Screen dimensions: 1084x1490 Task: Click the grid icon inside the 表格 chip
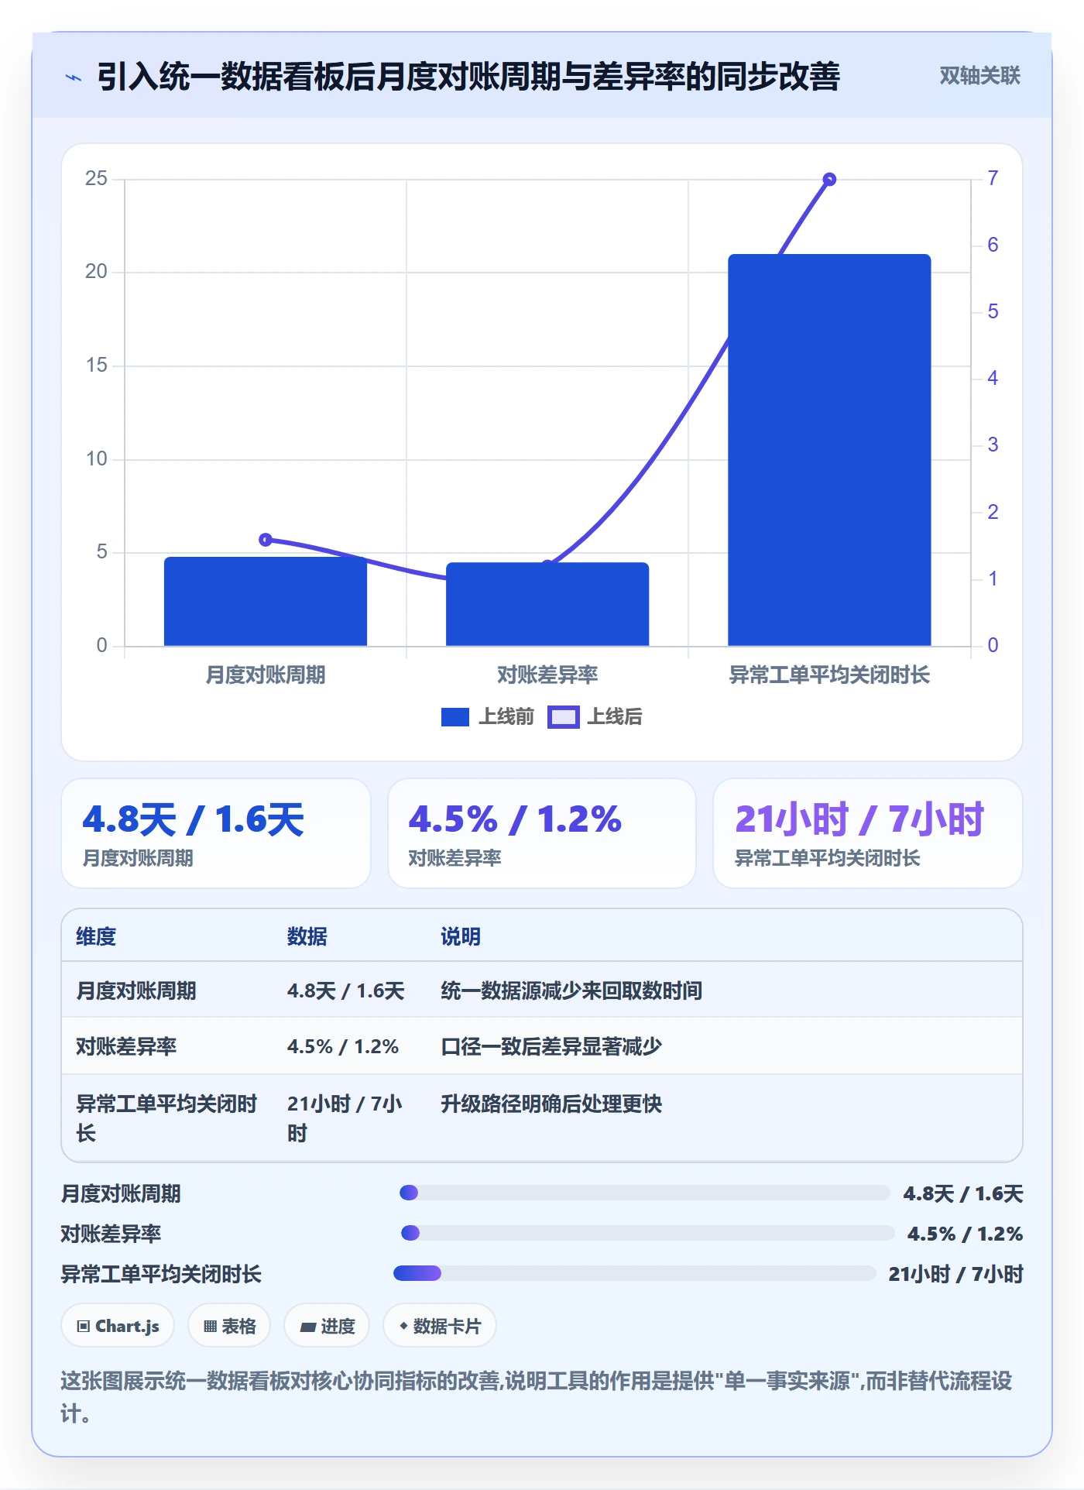coord(210,1327)
